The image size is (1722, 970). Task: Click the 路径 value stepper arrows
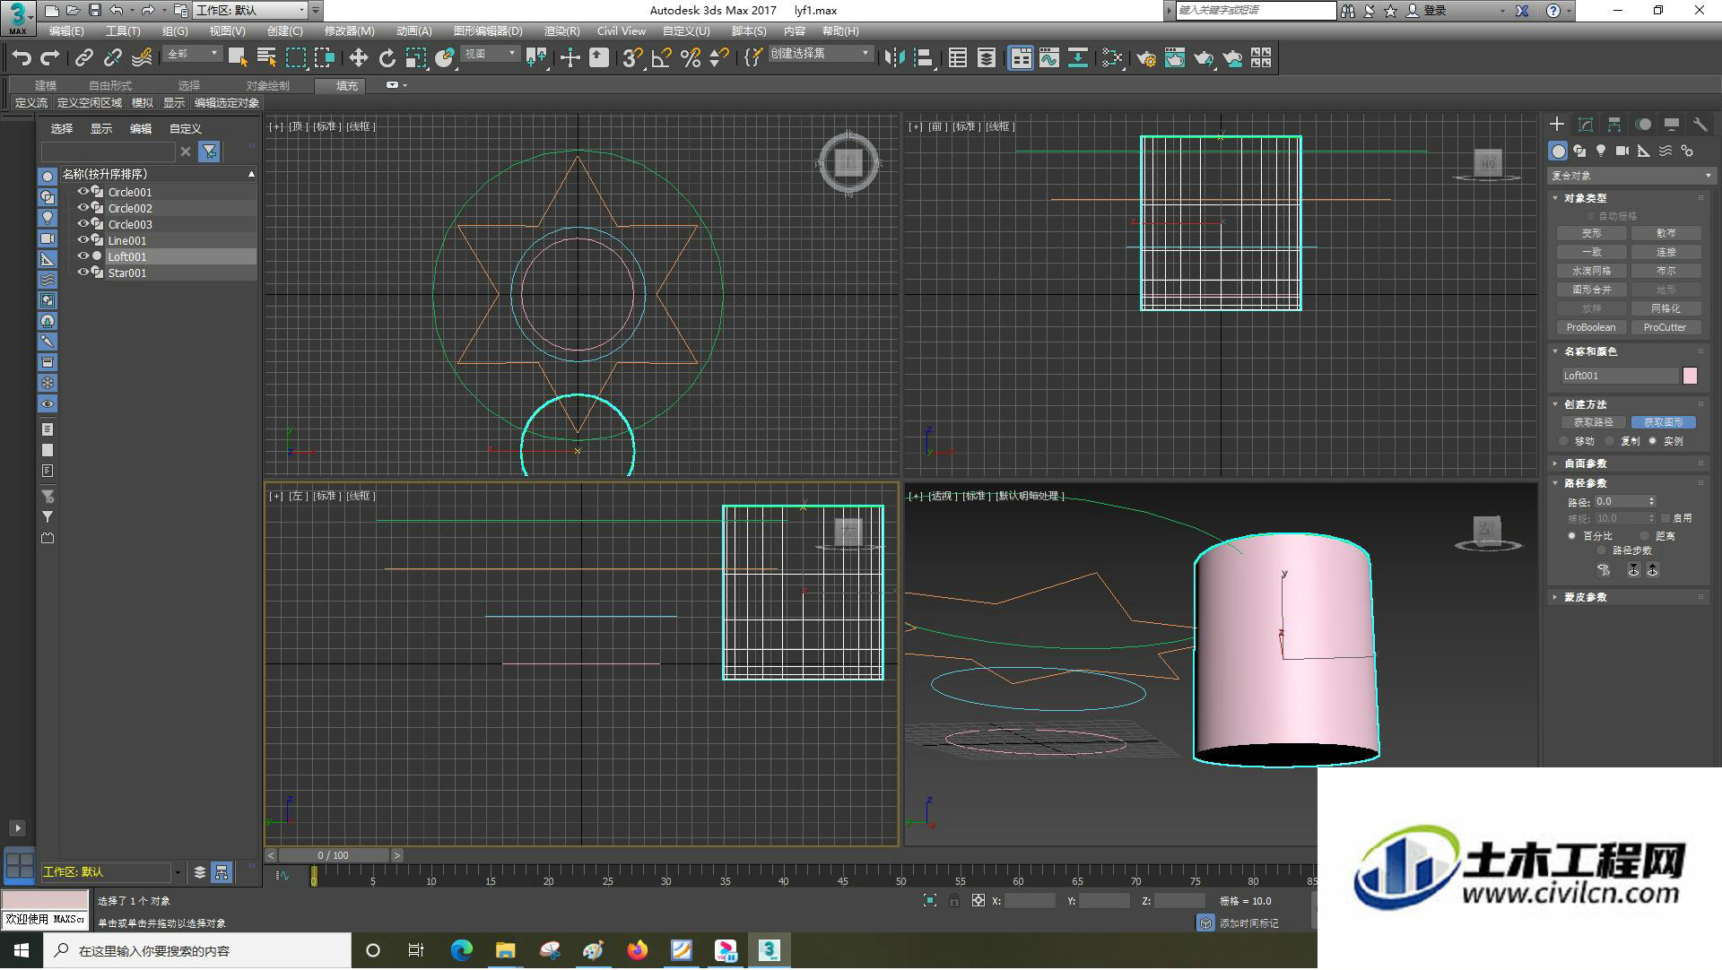tap(1652, 502)
